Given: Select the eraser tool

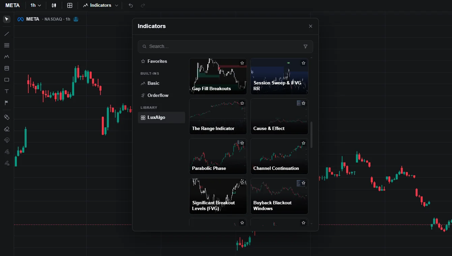Looking at the screenshot, I should coord(7,129).
